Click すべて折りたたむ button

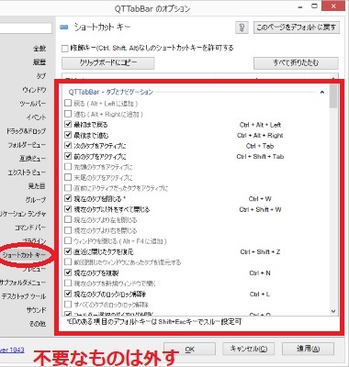[296, 63]
